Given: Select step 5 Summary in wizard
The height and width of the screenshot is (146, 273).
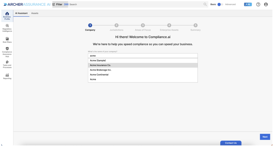Looking at the screenshot, I should click(195, 27).
